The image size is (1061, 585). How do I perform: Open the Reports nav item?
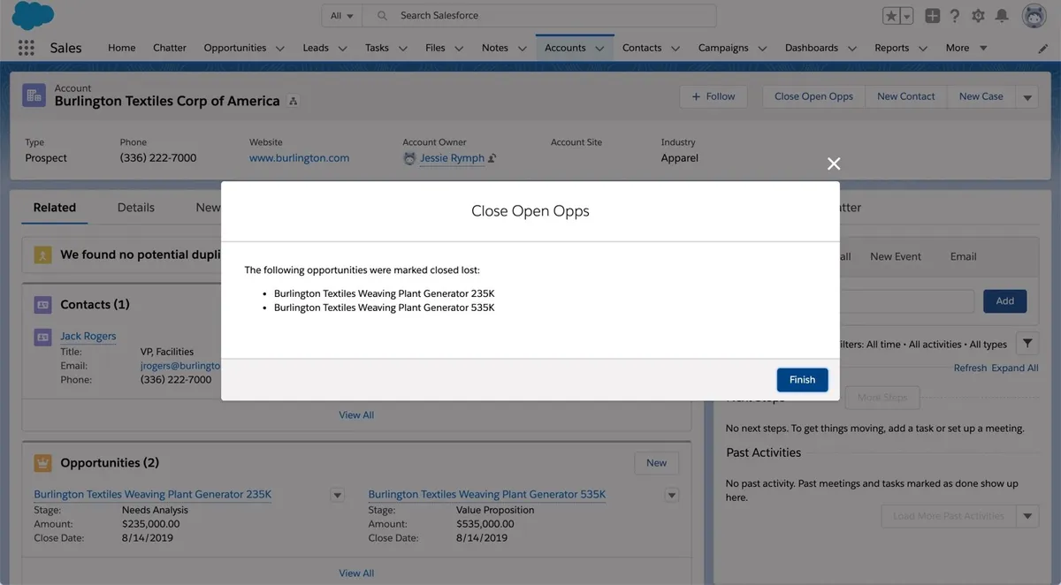click(x=892, y=48)
